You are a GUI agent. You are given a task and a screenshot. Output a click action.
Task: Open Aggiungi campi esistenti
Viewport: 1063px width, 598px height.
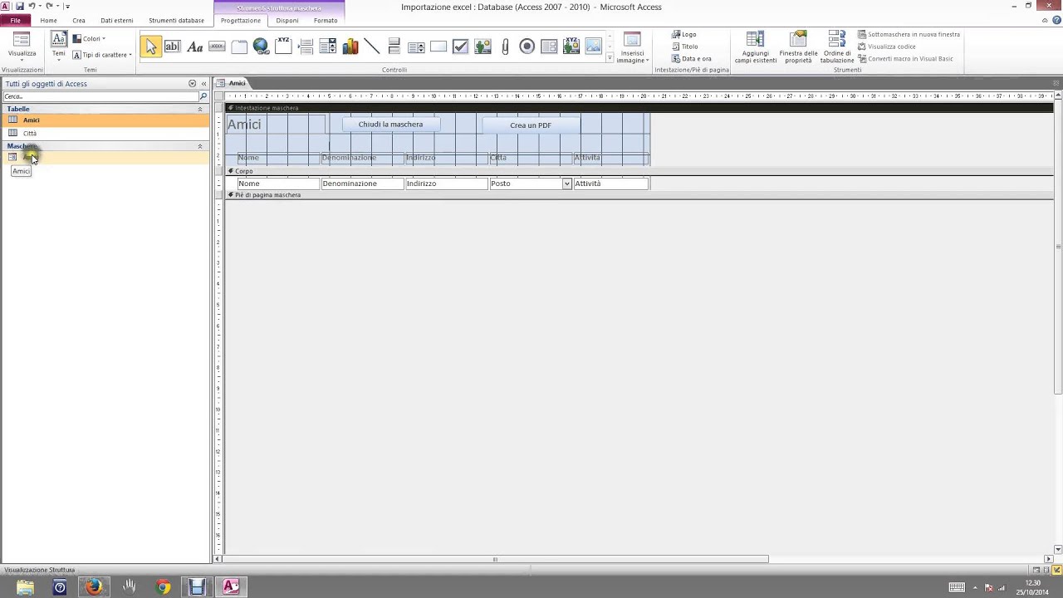point(756,47)
